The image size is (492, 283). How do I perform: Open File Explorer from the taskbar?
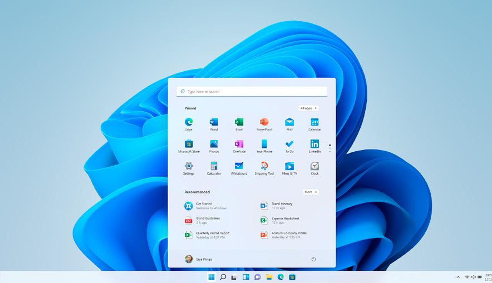(x=269, y=277)
